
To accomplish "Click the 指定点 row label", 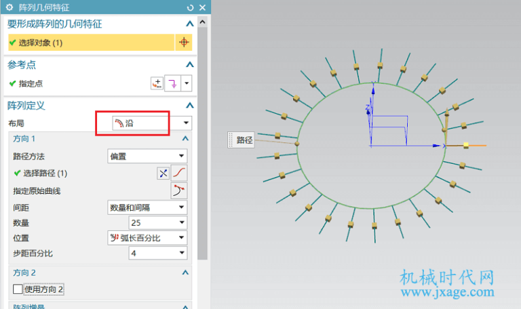I will [31, 83].
